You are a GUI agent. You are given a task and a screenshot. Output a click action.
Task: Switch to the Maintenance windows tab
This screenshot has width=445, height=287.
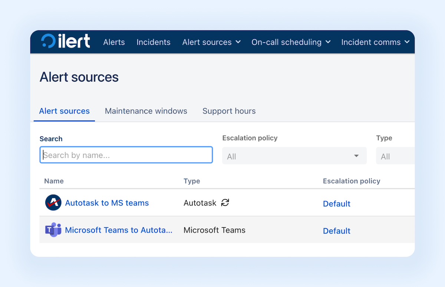[x=146, y=111]
